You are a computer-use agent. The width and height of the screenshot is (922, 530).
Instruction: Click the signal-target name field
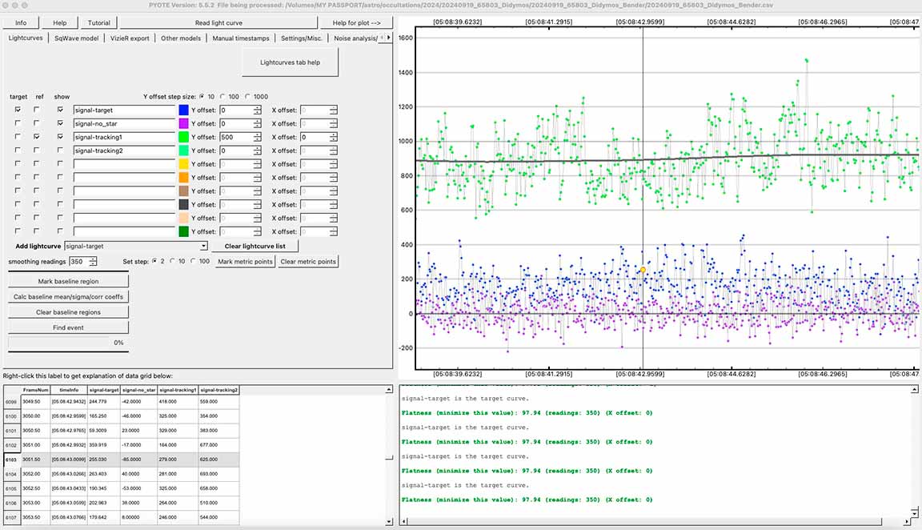(x=124, y=110)
